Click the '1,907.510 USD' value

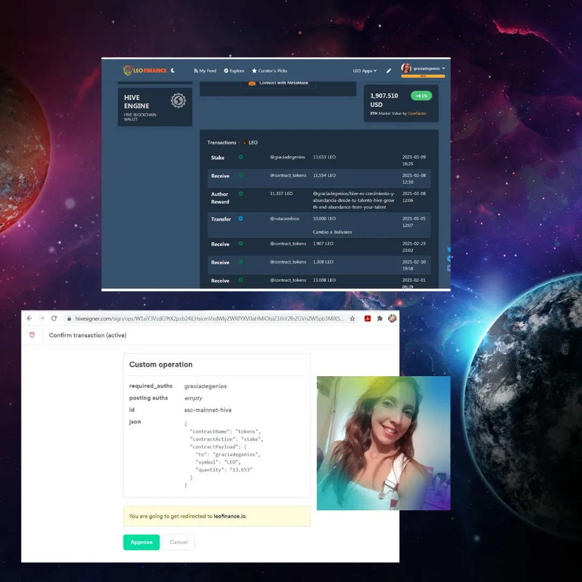(x=384, y=100)
